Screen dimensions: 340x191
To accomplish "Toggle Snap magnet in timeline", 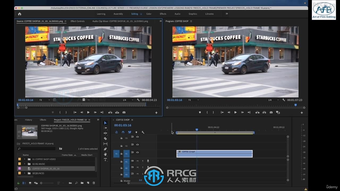I will click(123, 132).
